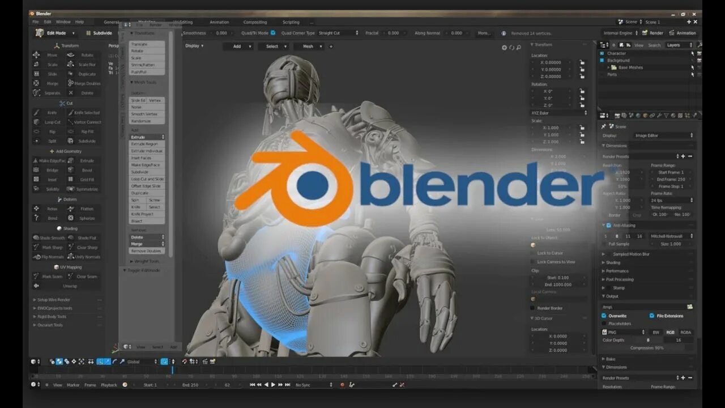Screen dimensions: 725x408
Task: Activate the Knife Selected tool
Action: tap(83, 112)
